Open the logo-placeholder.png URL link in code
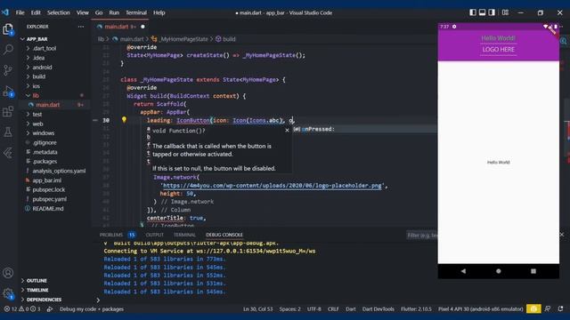 click(x=273, y=186)
